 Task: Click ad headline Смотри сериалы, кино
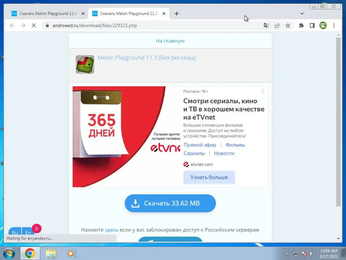(224, 109)
